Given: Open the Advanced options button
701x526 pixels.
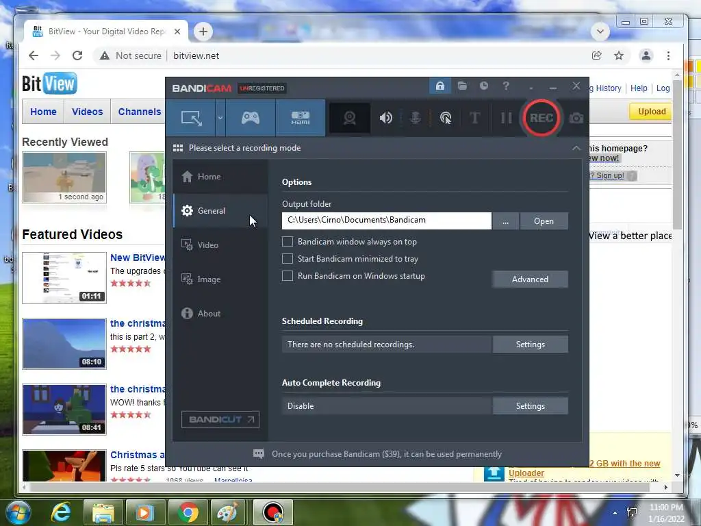Looking at the screenshot, I should (530, 279).
